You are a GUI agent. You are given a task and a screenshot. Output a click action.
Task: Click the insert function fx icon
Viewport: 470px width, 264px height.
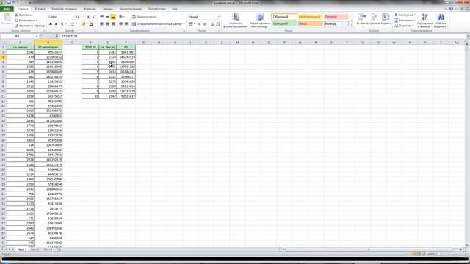point(57,36)
